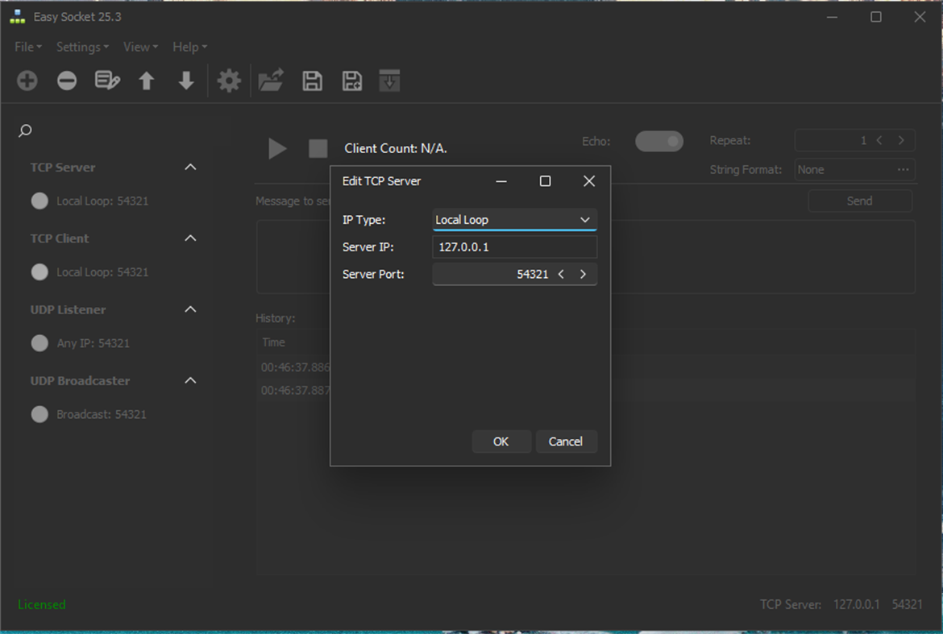The image size is (943, 634).
Task: Click the save-as floppy icon
Action: click(352, 81)
